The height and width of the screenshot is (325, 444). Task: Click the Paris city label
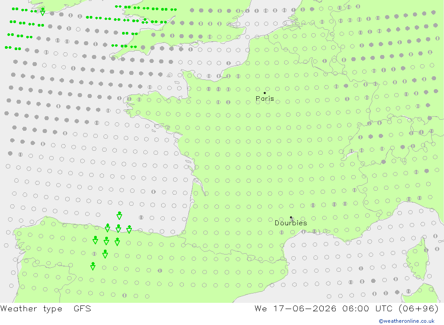[x=265, y=98]
